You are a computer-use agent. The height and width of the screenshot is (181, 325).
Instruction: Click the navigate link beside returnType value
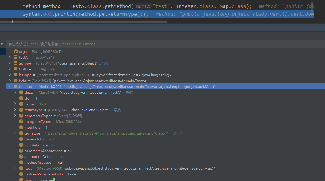[117, 110]
